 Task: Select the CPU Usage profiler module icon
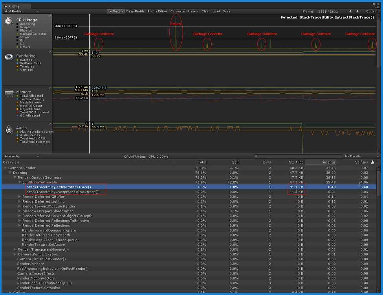(9, 20)
